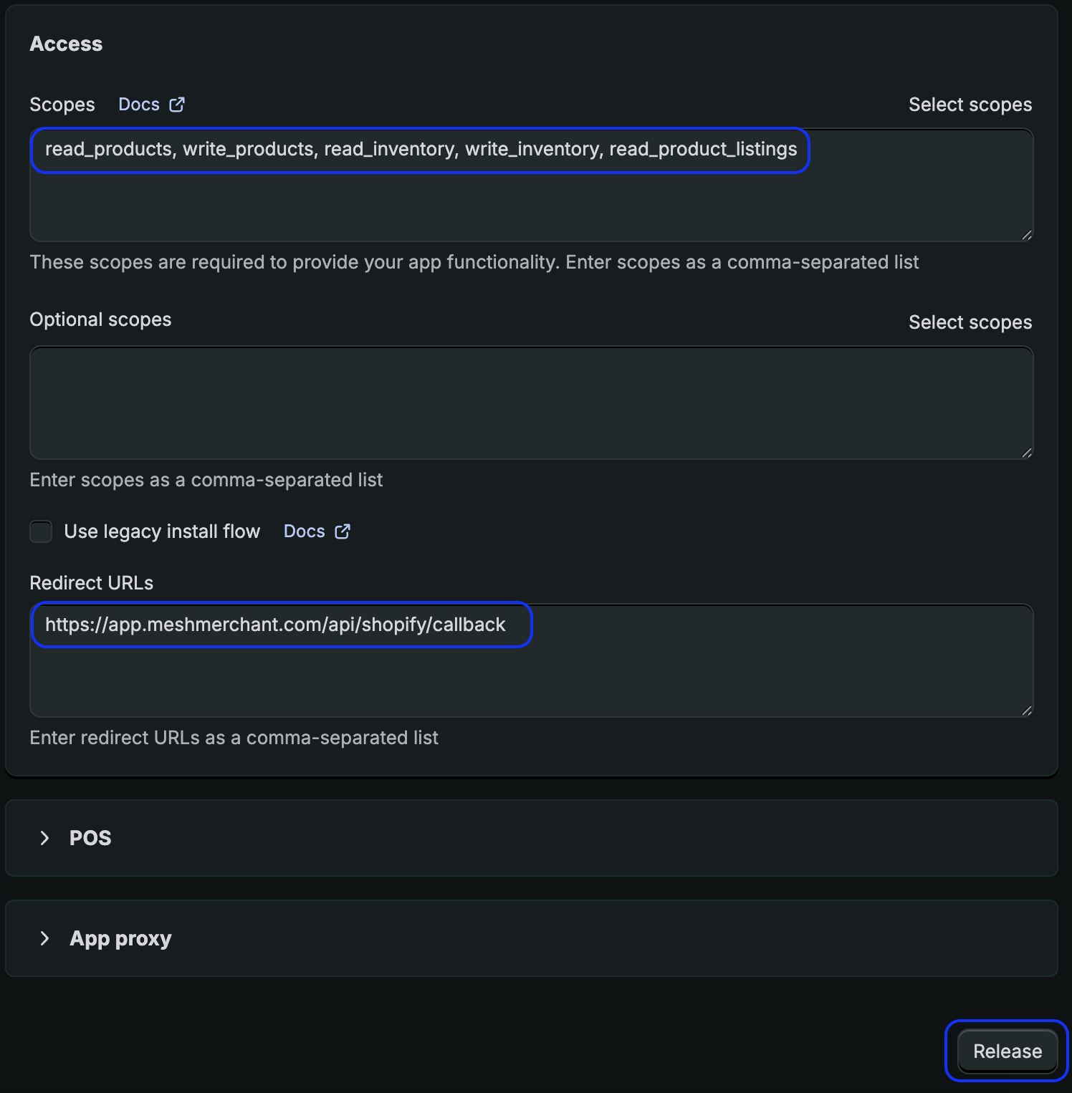This screenshot has width=1072, height=1093.
Task: Expand the POS section
Action: [90, 838]
